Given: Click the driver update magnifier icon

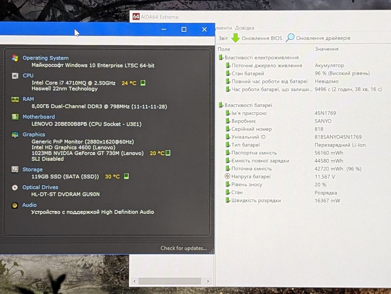Looking at the screenshot, I should click(290, 38).
